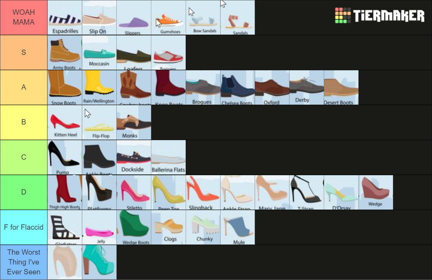
Task: Click the red Kitten Heel image
Action: click(x=64, y=122)
